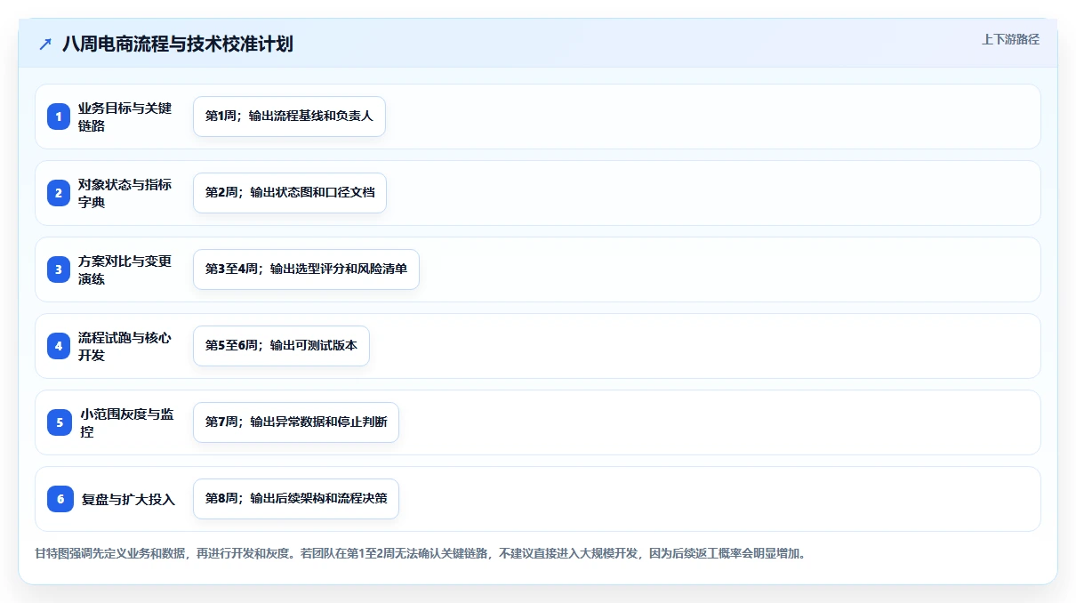Screen dimensions: 1076x603
Task: Select the 第1周；输出流程基线和负责人 chip
Action: 289,117
